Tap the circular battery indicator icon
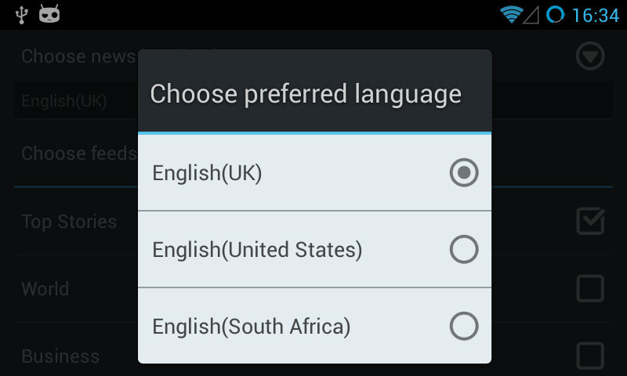The width and height of the screenshot is (627, 376). point(555,15)
